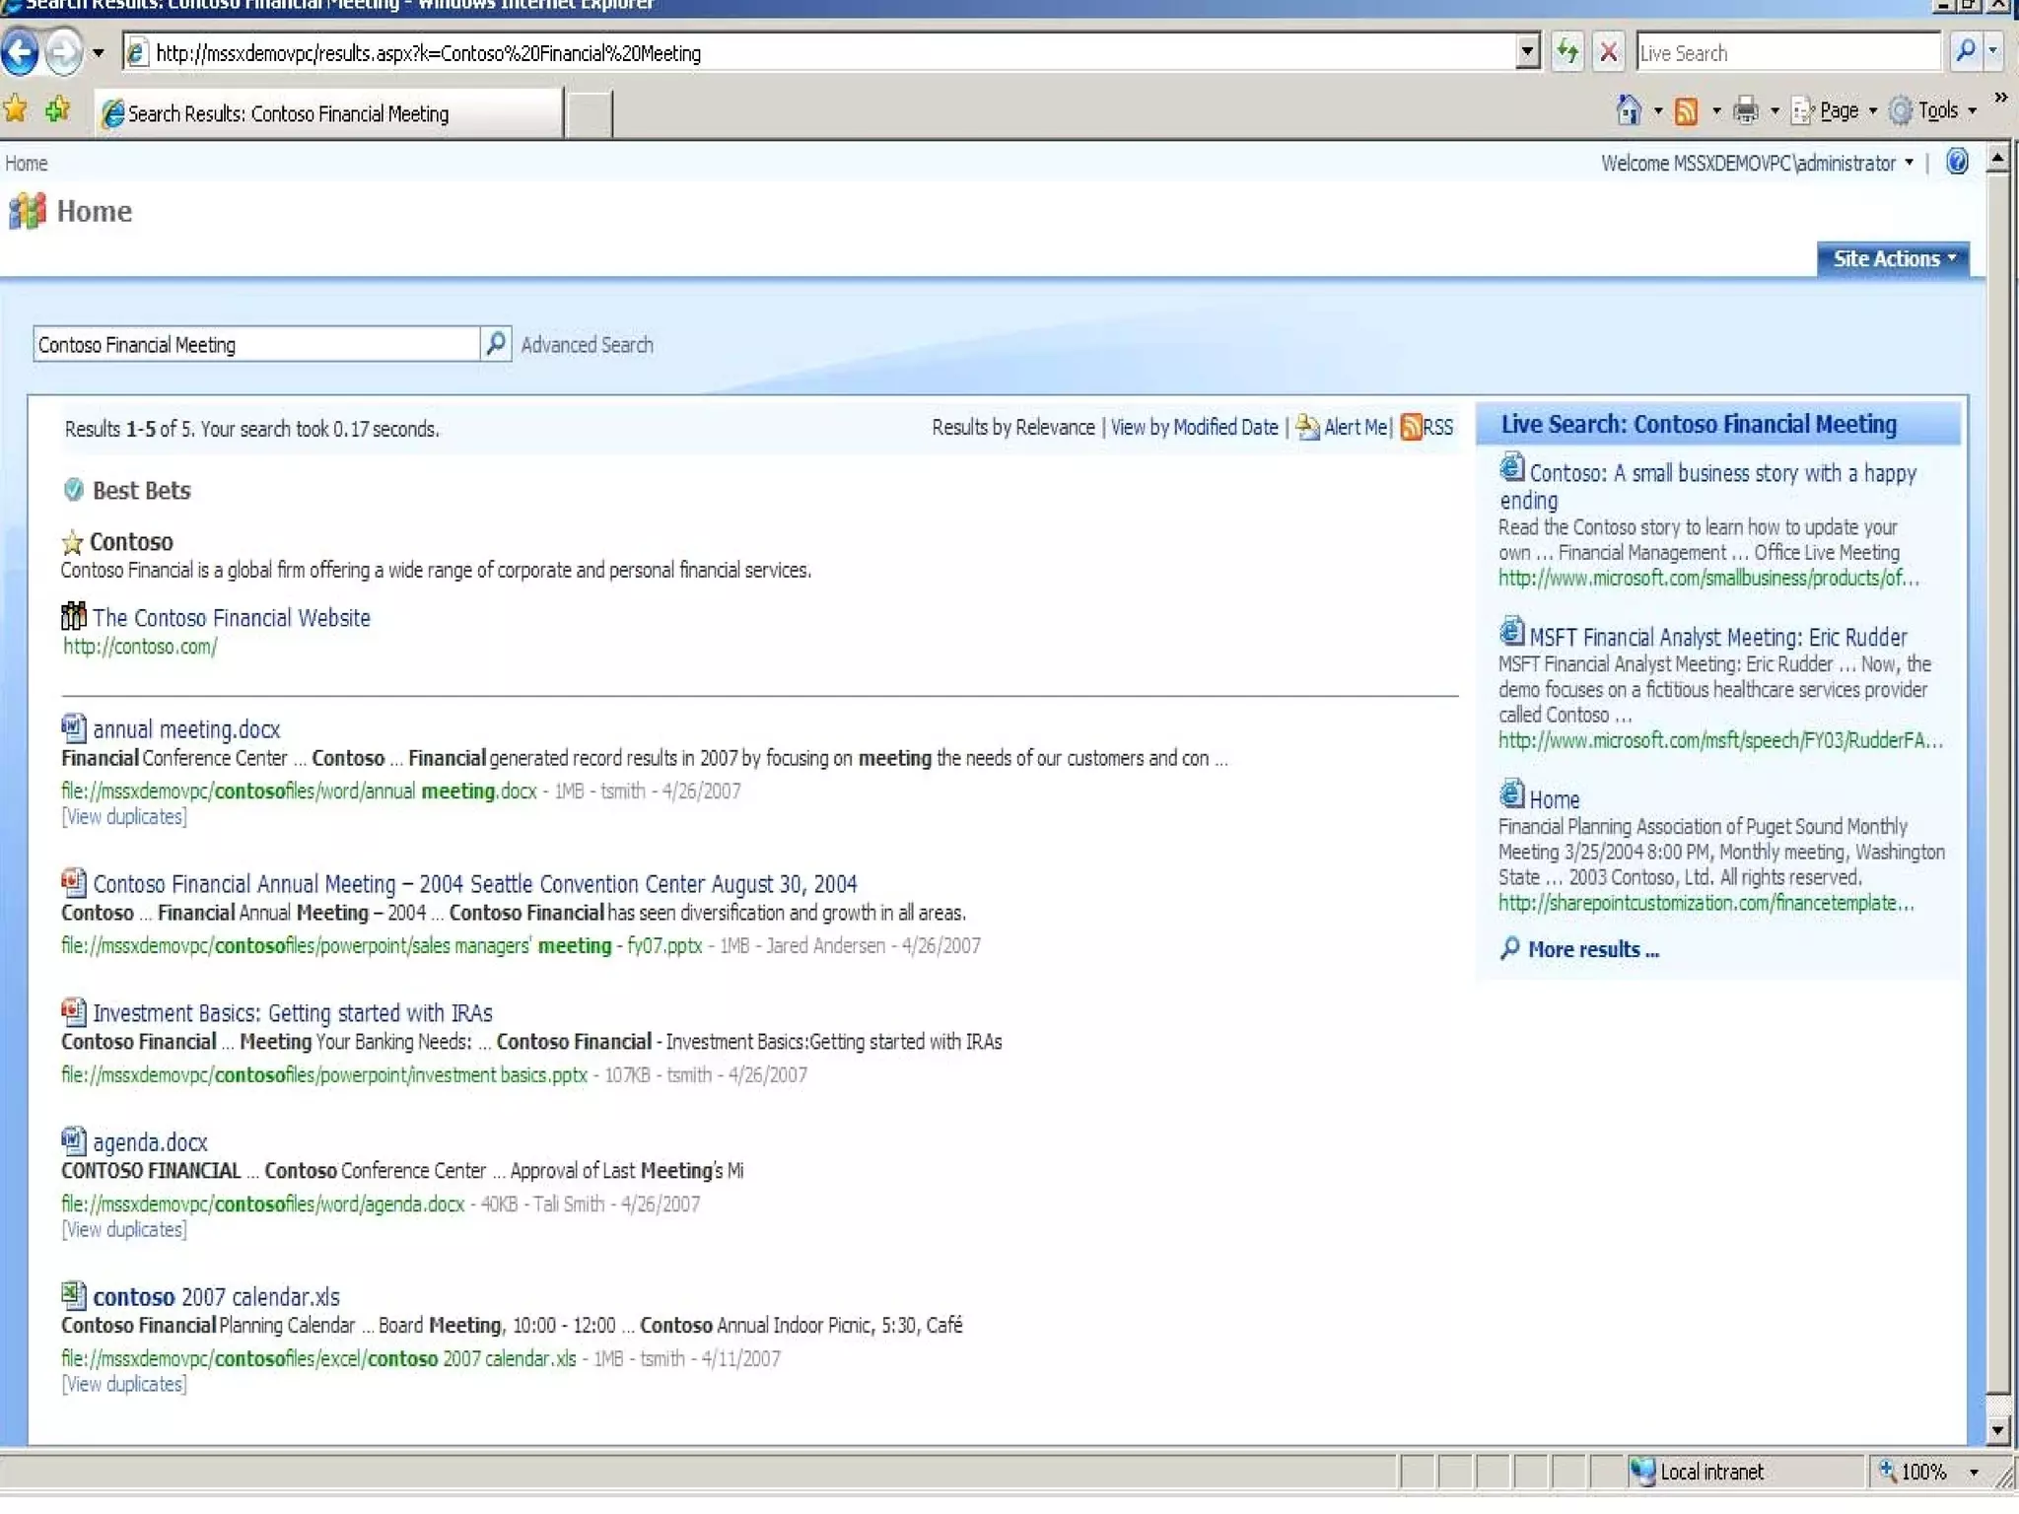Image resolution: width=2019 pixels, height=1514 pixels.
Task: Click the red Stop loading icon
Action: [1608, 52]
